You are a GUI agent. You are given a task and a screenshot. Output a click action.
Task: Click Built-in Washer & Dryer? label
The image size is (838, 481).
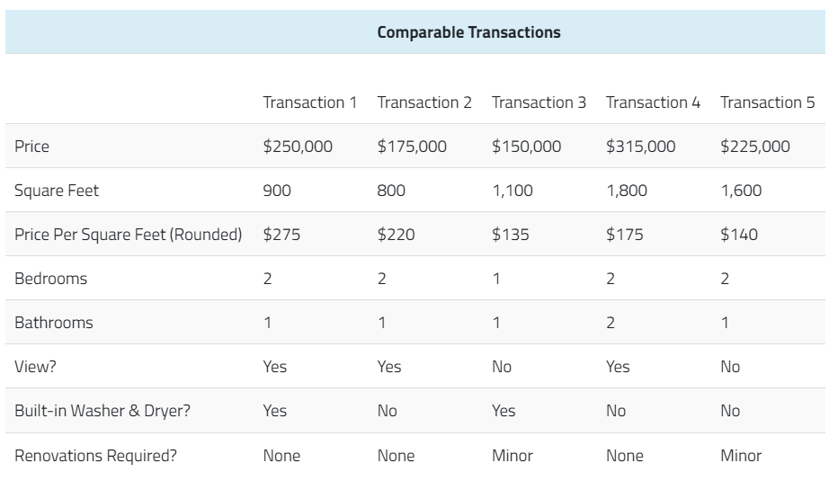[103, 411]
